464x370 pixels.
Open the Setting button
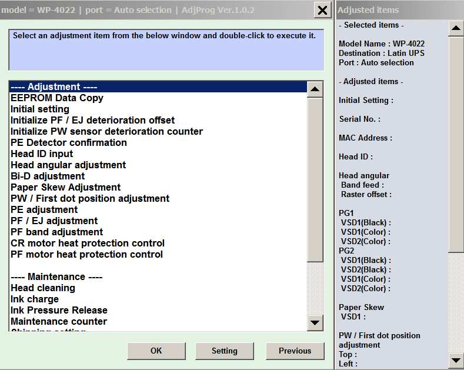pos(224,351)
